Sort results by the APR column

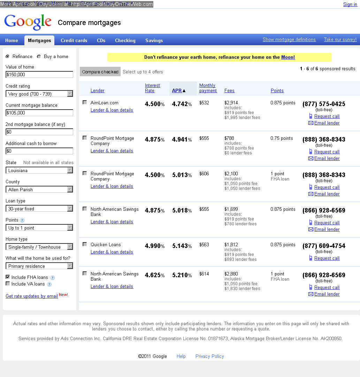tap(177, 91)
